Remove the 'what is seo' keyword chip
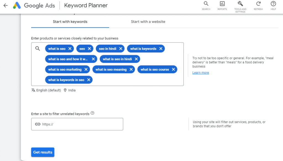 tap(70, 49)
